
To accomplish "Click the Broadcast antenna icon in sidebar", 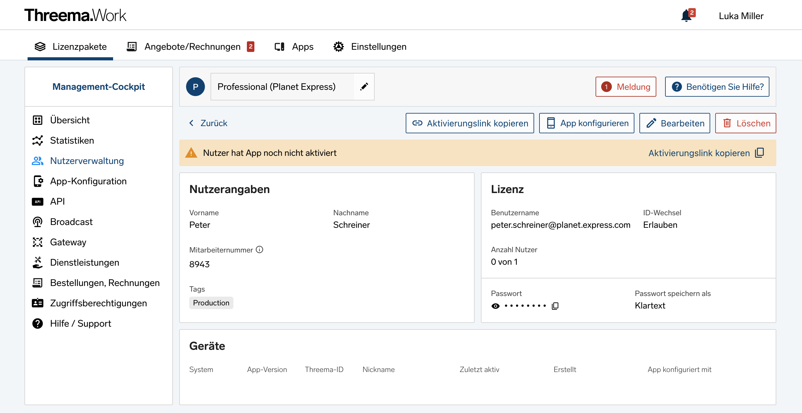I will (x=38, y=222).
